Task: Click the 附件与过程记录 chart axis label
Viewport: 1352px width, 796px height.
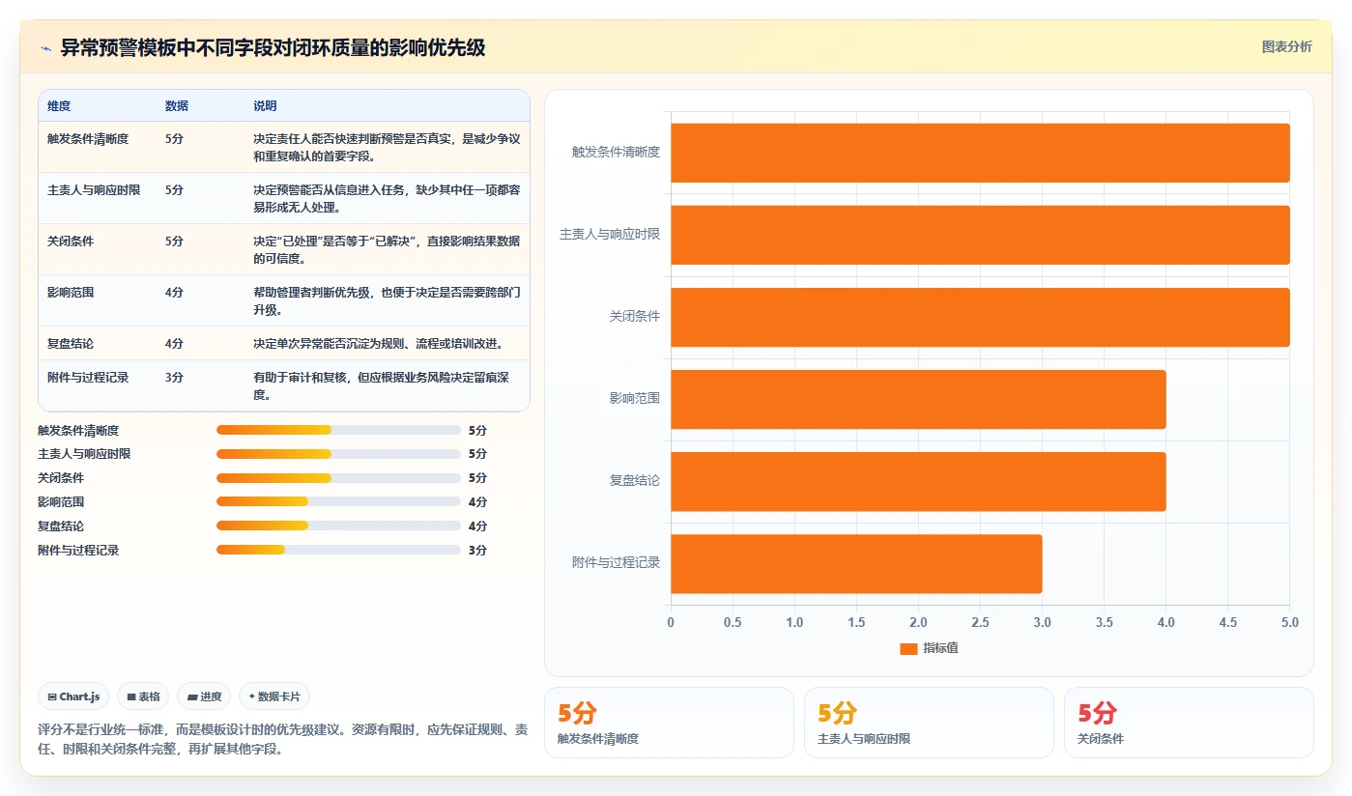Action: (x=616, y=563)
